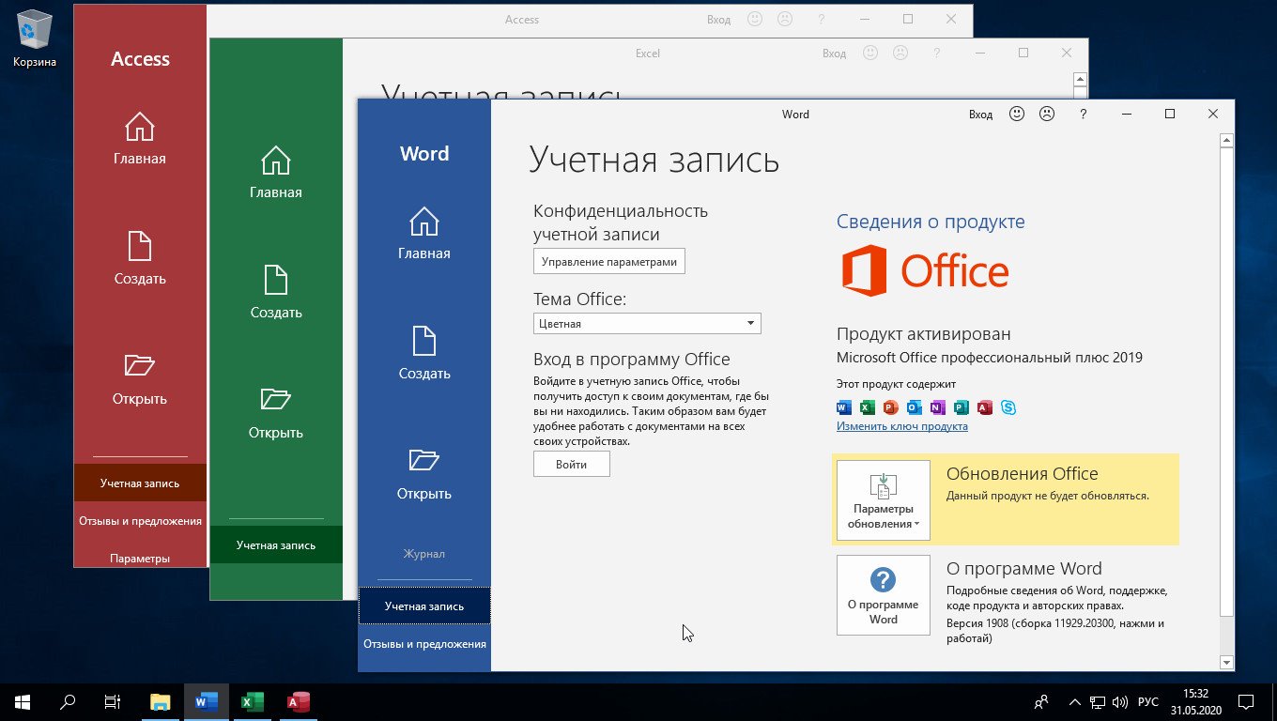Click the Outlook product icon in product list

[914, 407]
